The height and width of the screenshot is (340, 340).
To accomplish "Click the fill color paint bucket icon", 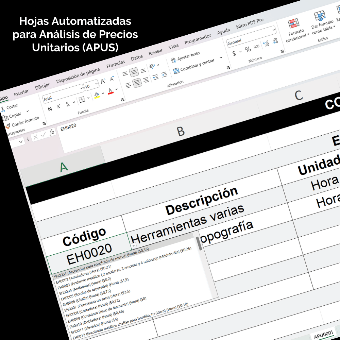I will [97, 95].
